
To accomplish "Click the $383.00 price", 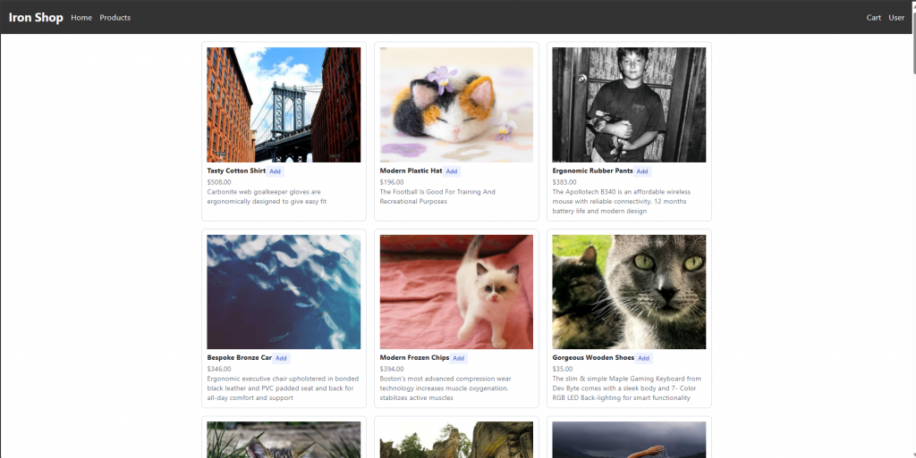I will pos(564,182).
